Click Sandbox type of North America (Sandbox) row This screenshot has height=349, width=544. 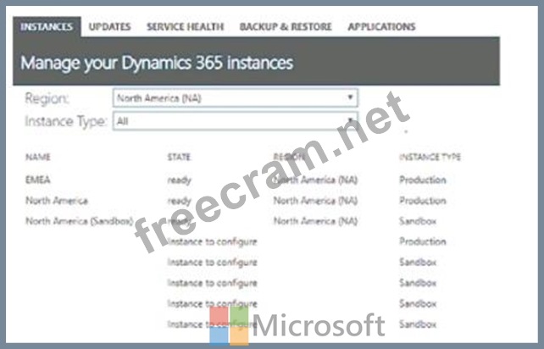tap(418, 221)
